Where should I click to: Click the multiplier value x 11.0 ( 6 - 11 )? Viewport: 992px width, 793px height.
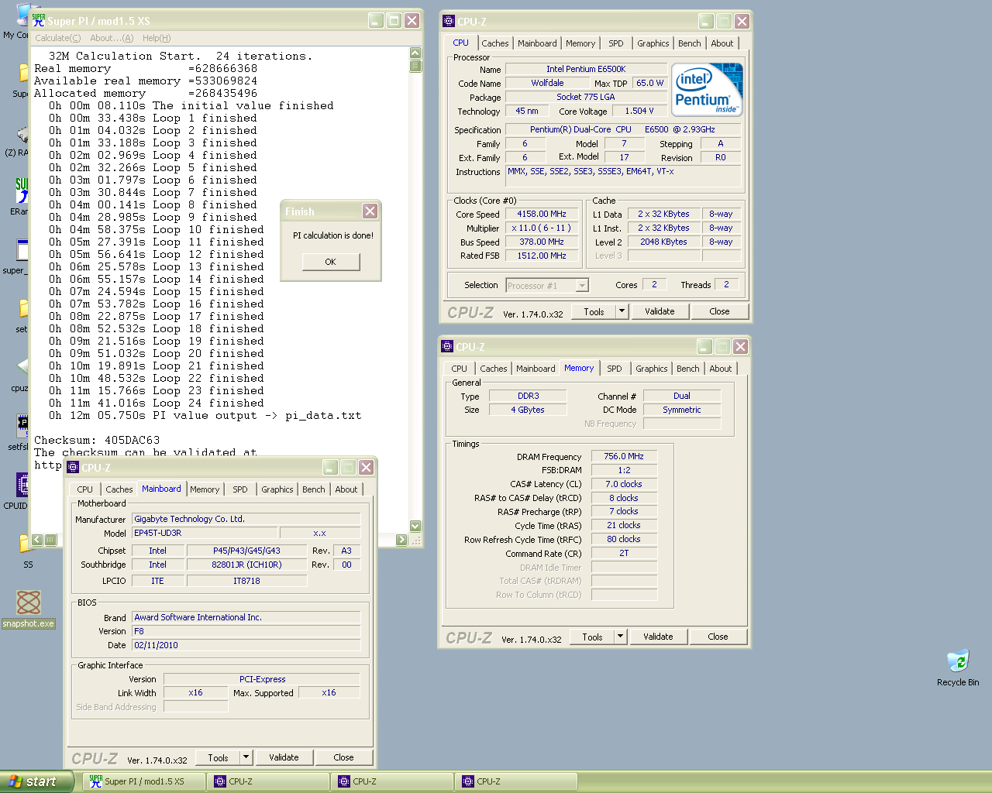coord(542,228)
